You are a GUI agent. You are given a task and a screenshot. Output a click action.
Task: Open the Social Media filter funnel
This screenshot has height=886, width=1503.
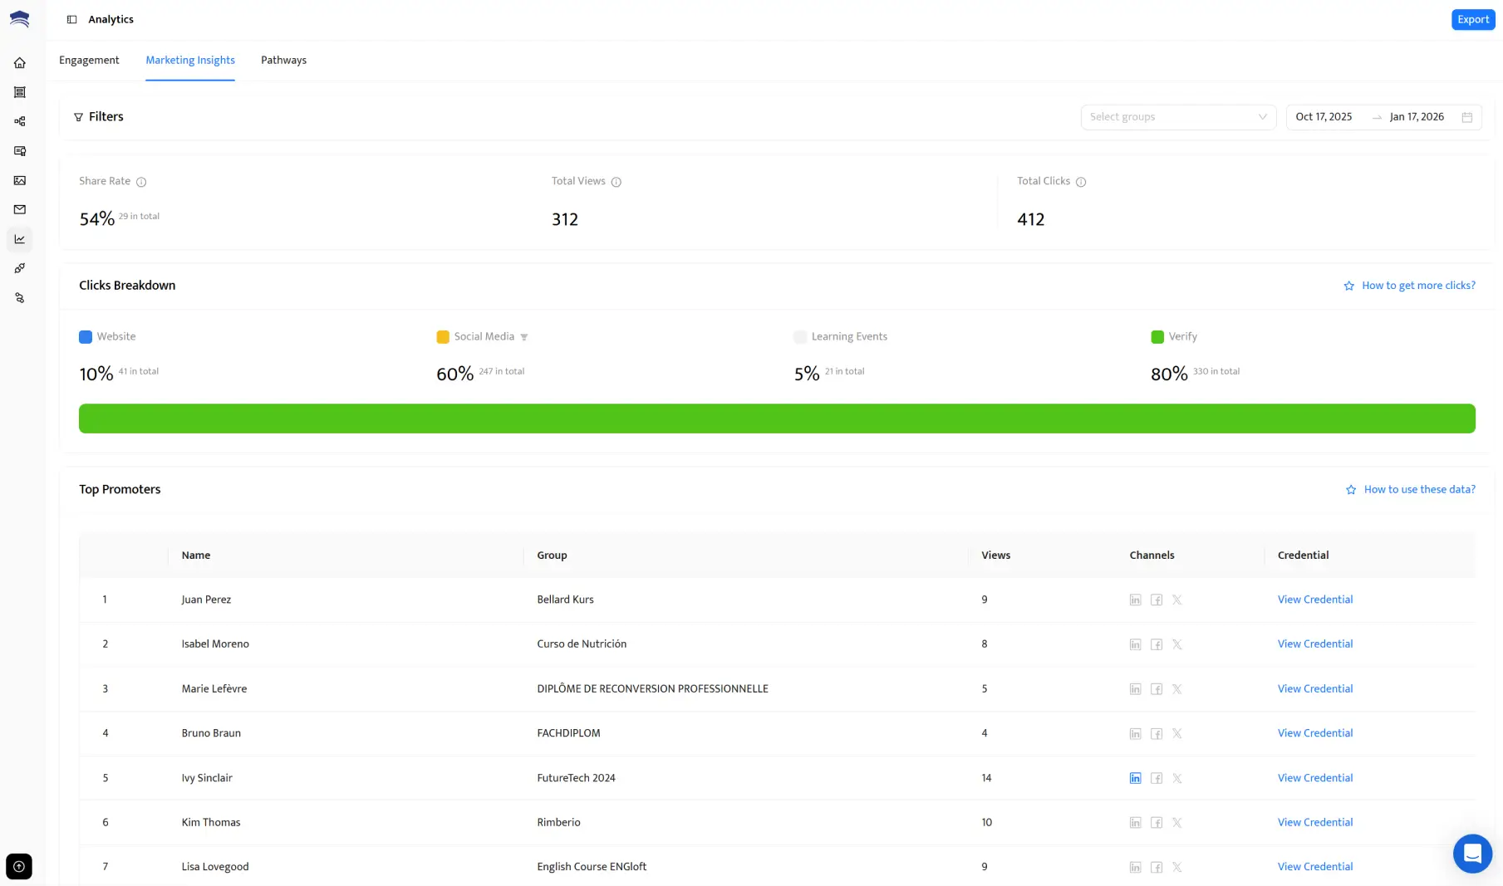point(524,337)
